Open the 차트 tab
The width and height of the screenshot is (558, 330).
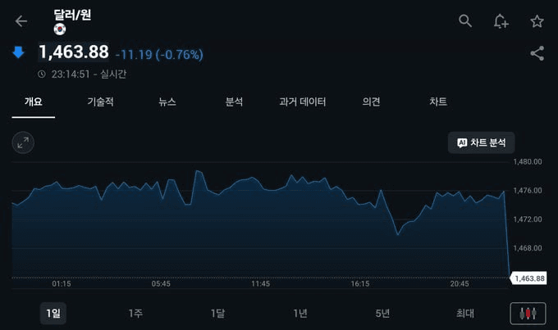[x=438, y=102]
